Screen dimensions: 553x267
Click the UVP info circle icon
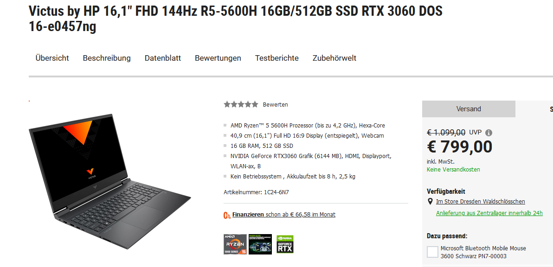pyautogui.click(x=489, y=133)
